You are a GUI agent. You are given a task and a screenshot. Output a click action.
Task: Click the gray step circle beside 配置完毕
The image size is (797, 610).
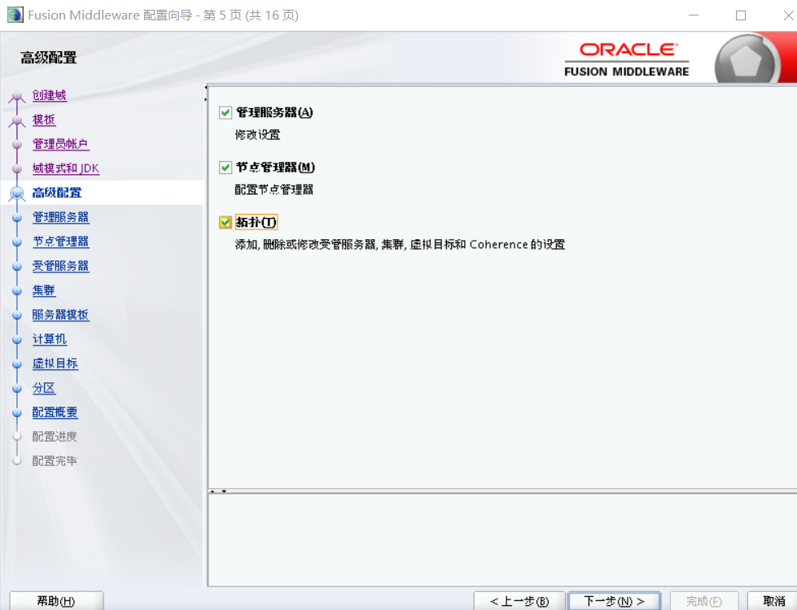coord(18,460)
